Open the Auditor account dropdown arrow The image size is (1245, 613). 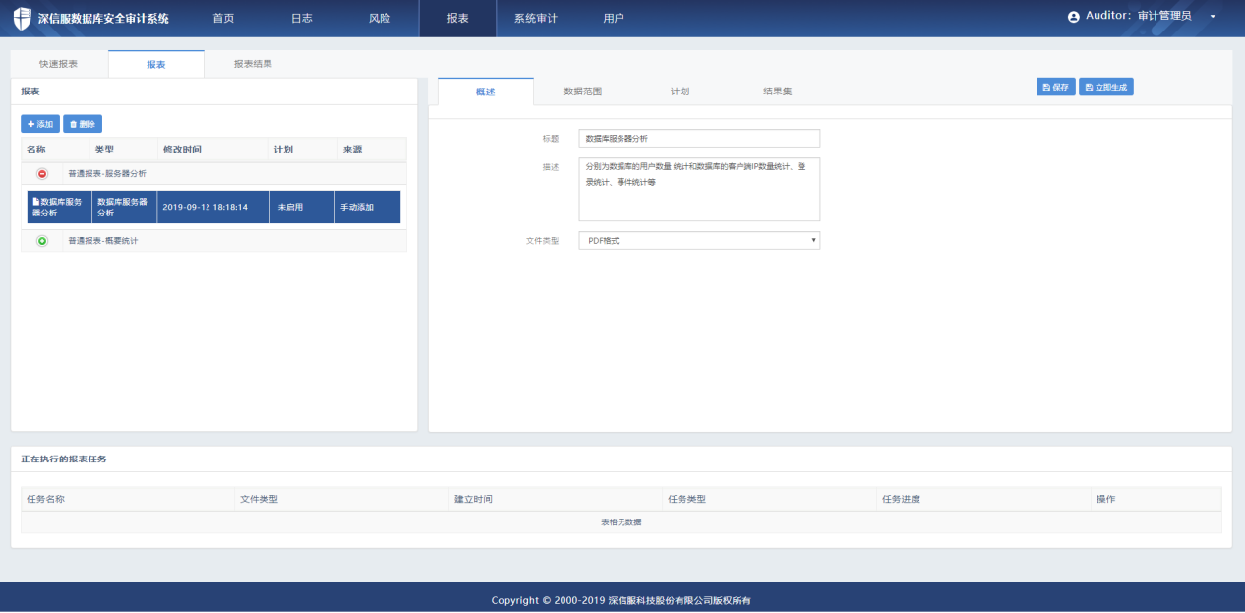point(1213,17)
